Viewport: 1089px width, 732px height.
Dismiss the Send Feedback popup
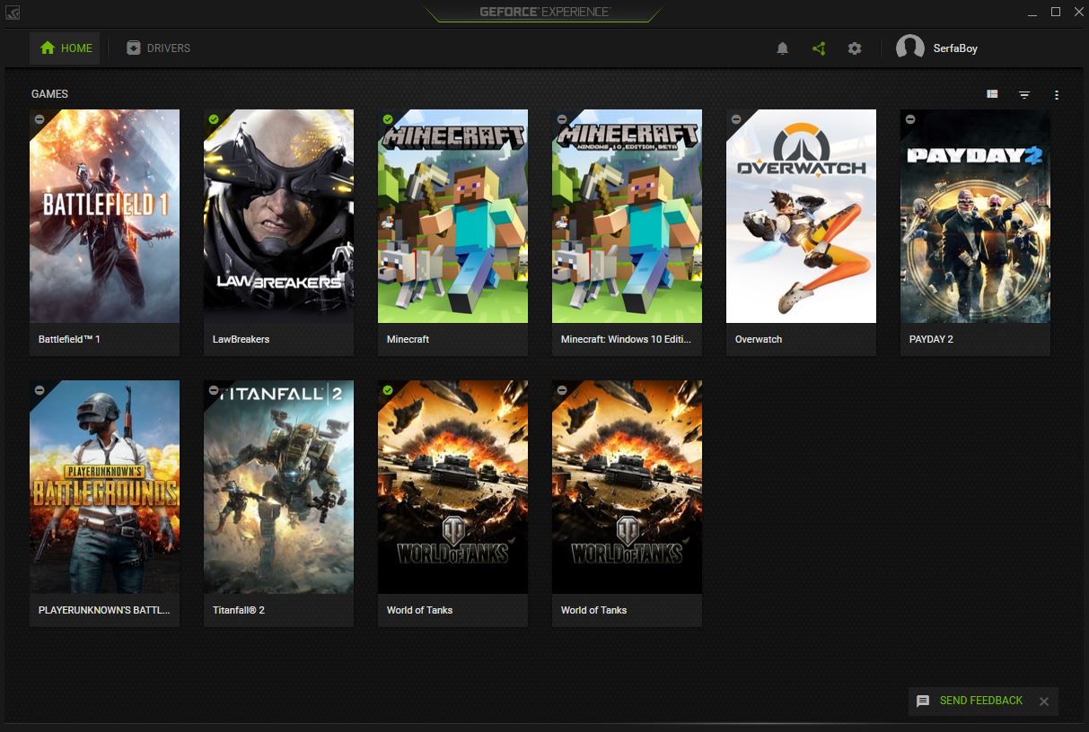click(x=1044, y=701)
